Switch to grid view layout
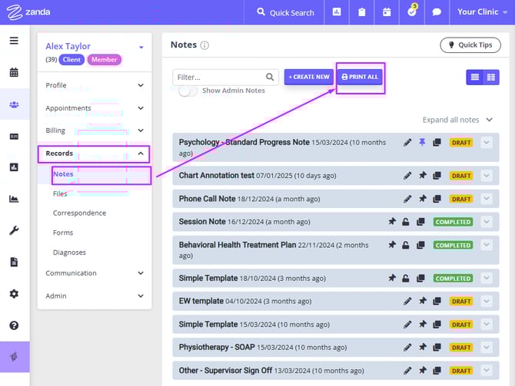Image resolution: width=515 pixels, height=386 pixels. (491, 77)
